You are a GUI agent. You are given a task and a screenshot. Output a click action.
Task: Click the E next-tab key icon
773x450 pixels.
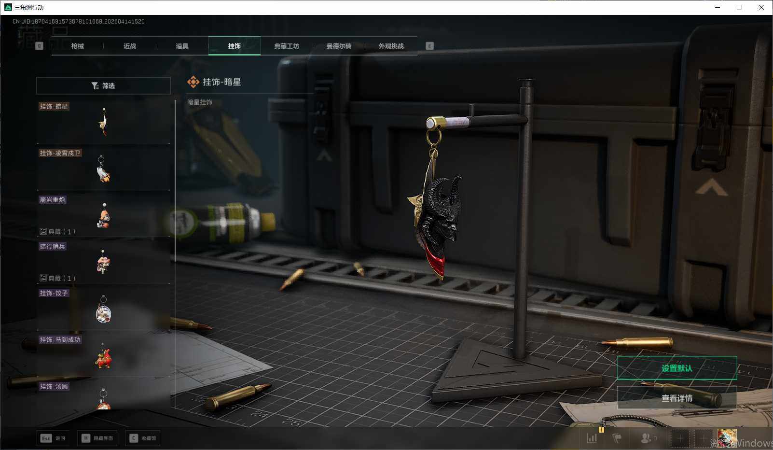point(429,46)
